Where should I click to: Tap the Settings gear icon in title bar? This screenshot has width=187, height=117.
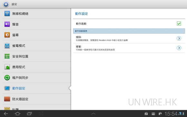coord(6,4)
